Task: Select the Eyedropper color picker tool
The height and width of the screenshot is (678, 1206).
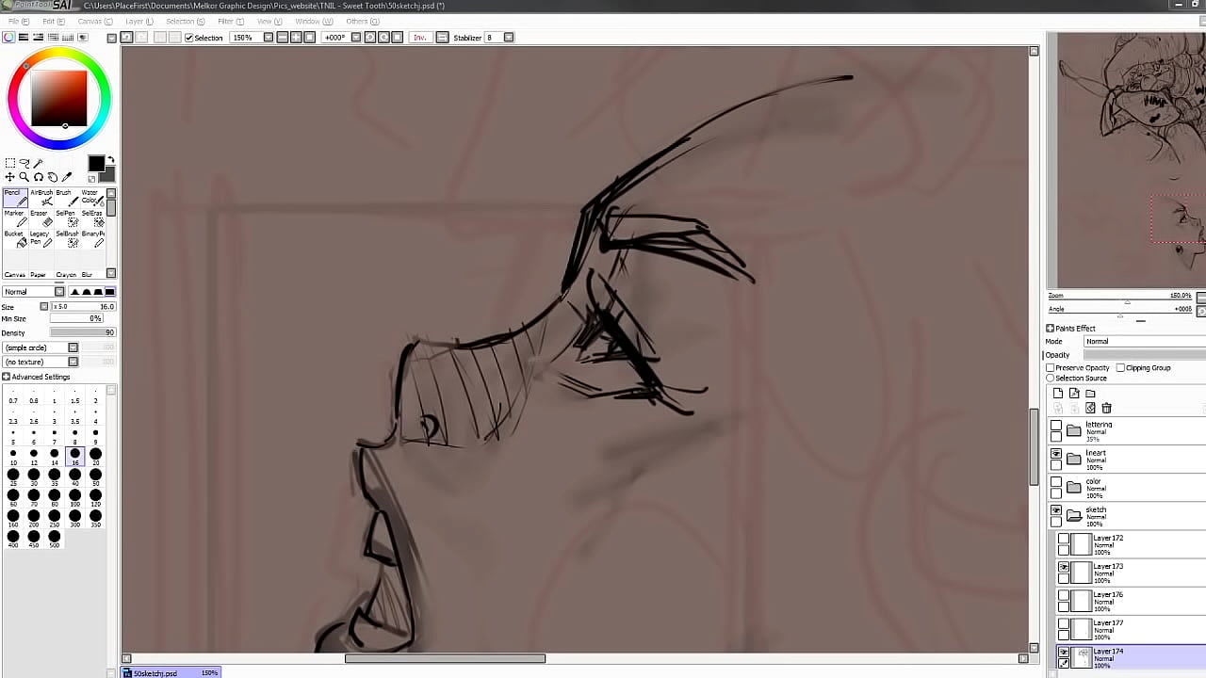Action: [x=66, y=177]
